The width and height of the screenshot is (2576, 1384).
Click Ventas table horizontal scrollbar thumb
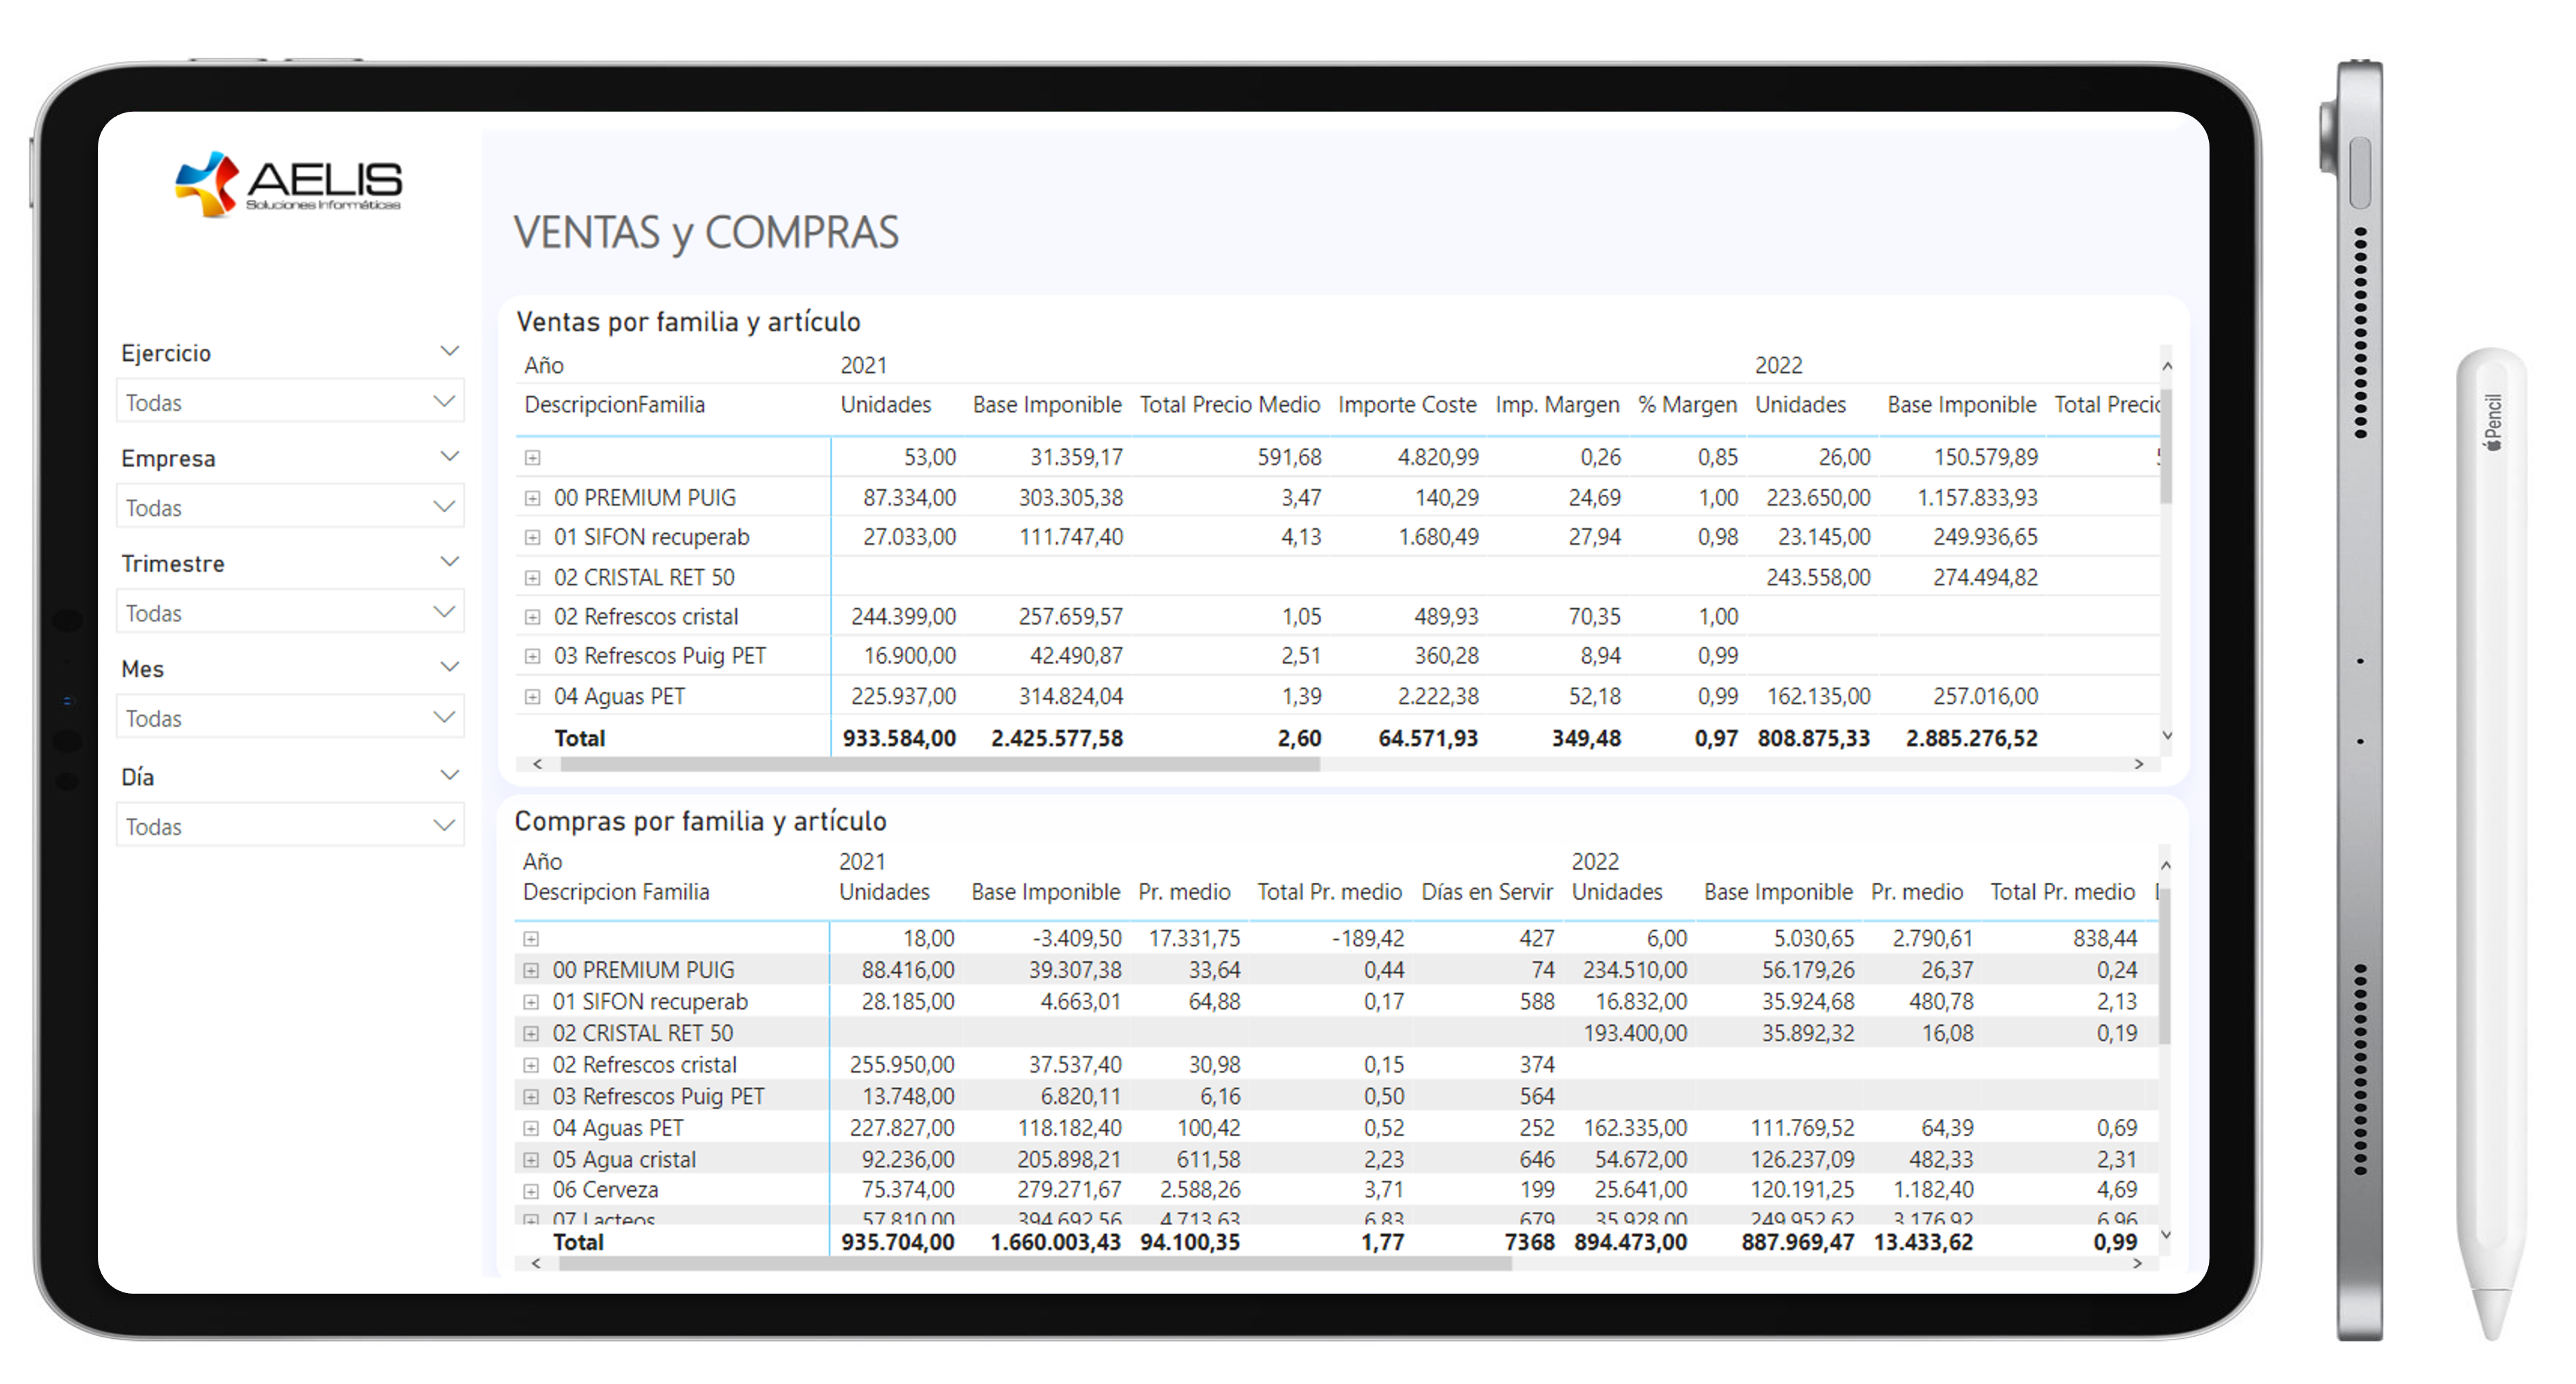pyautogui.click(x=940, y=764)
